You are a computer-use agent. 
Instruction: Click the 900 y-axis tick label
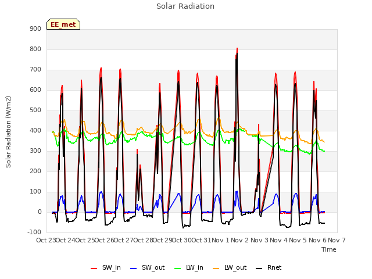point(35,28)
